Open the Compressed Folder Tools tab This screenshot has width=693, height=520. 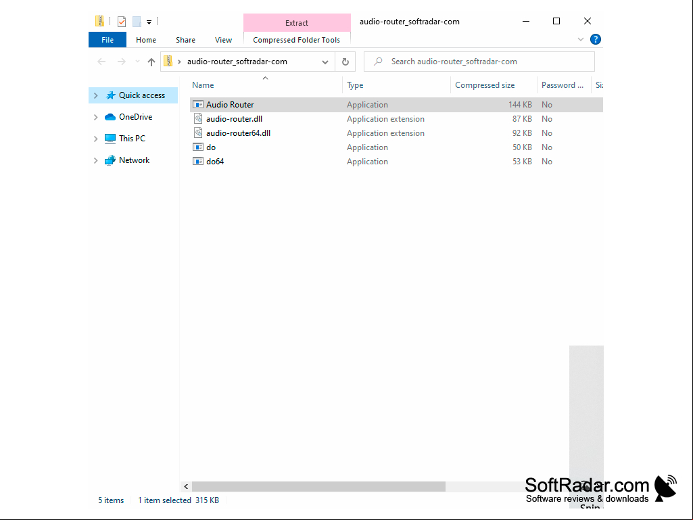click(x=297, y=40)
